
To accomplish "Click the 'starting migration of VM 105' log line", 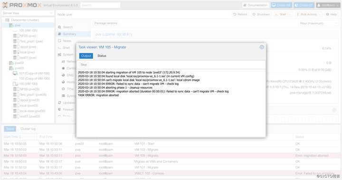I will pyautogui.click(x=129, y=73).
